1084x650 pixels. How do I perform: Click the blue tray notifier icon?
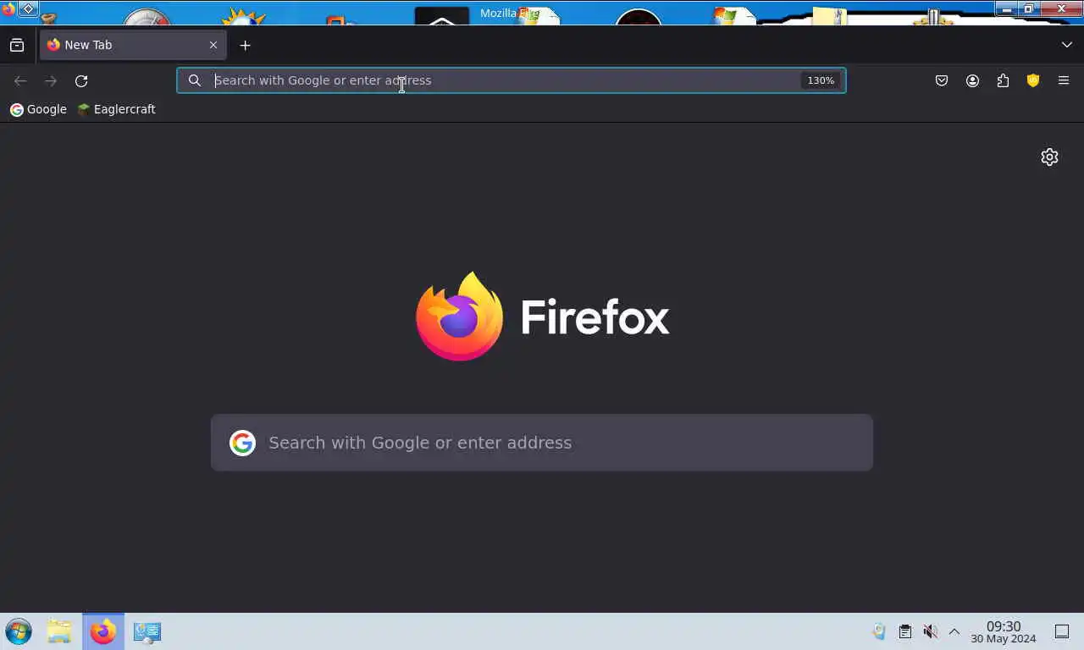879,631
